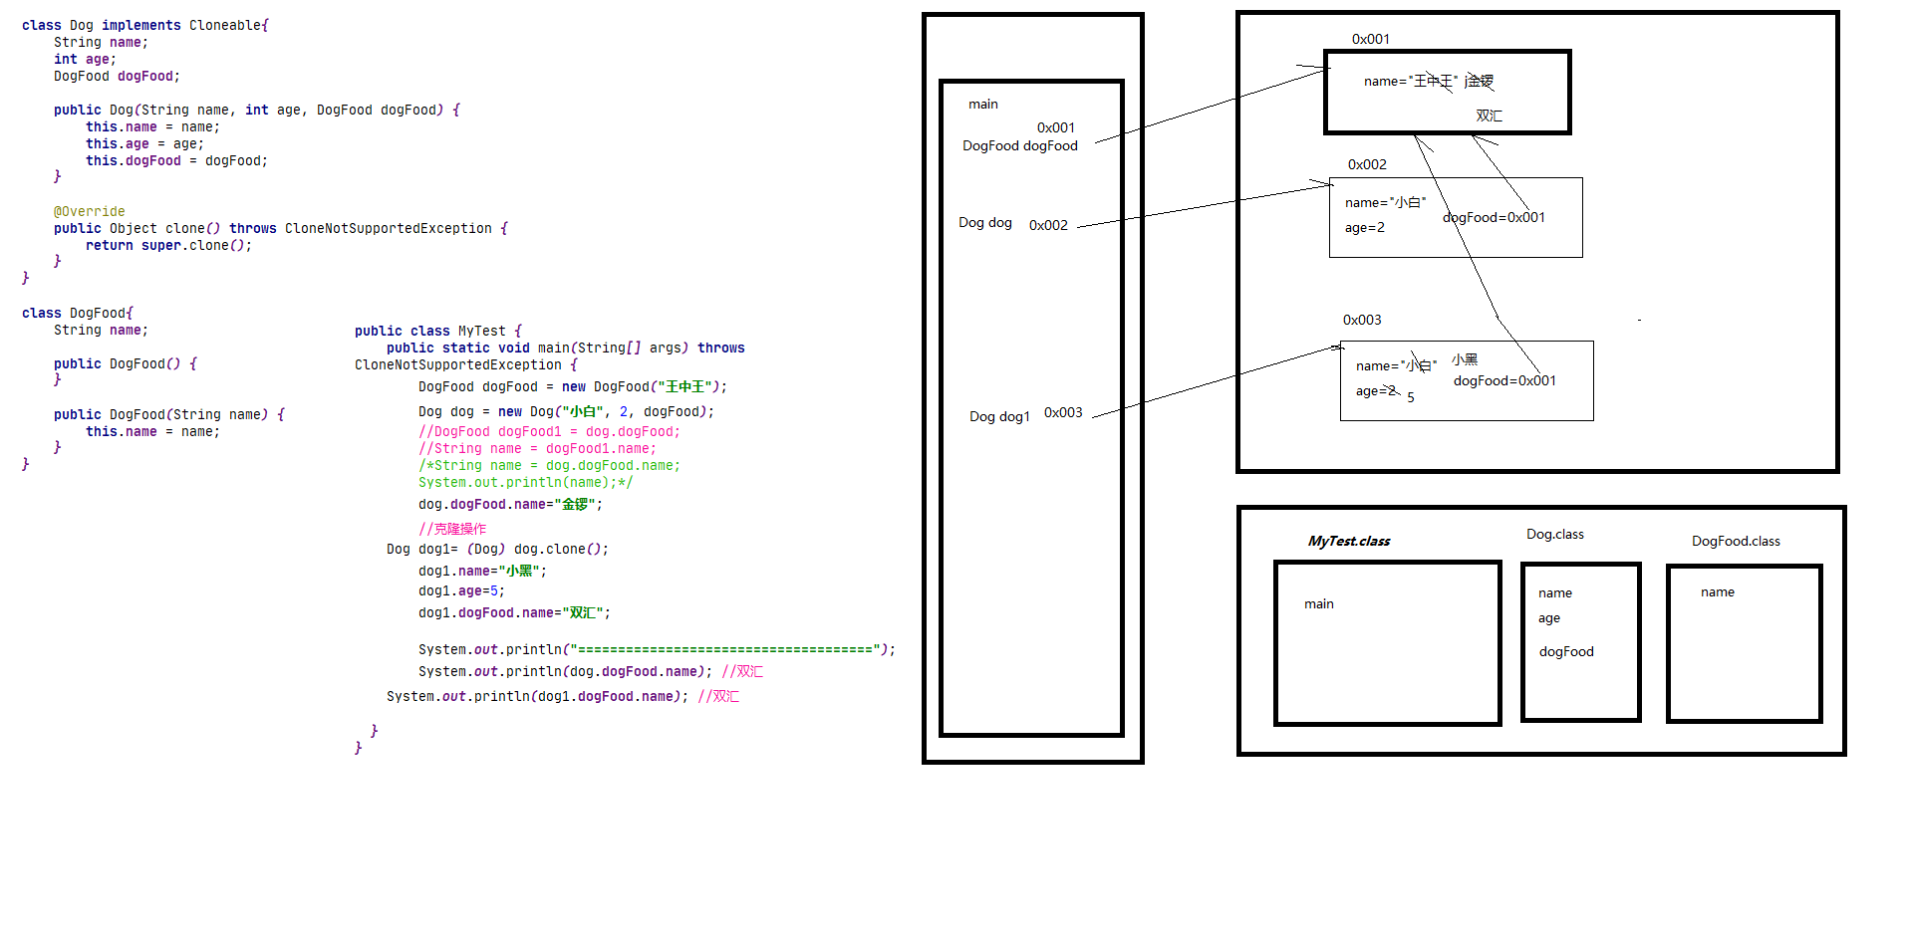Click 'dogFood=0x001' in the 0x002 object
This screenshot has width=1907, height=935.
coord(1494,217)
